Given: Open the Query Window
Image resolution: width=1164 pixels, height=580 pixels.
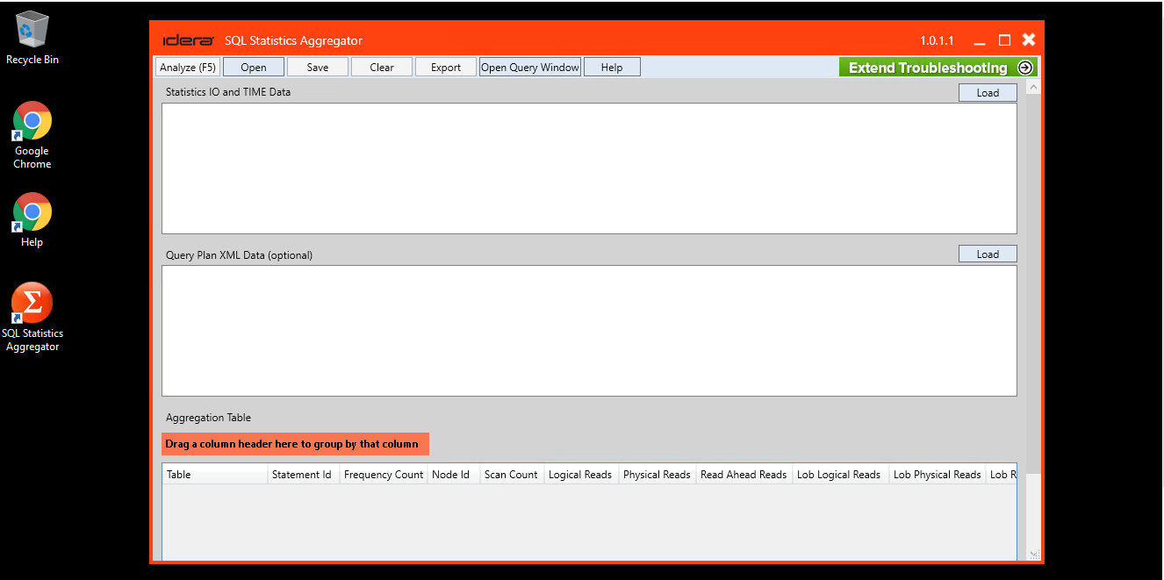Looking at the screenshot, I should coord(530,68).
